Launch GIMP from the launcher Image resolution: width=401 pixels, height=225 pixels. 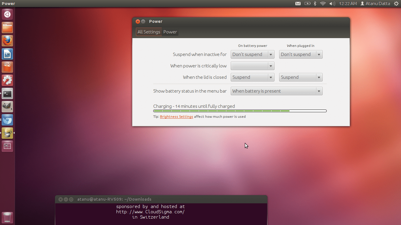point(7,107)
